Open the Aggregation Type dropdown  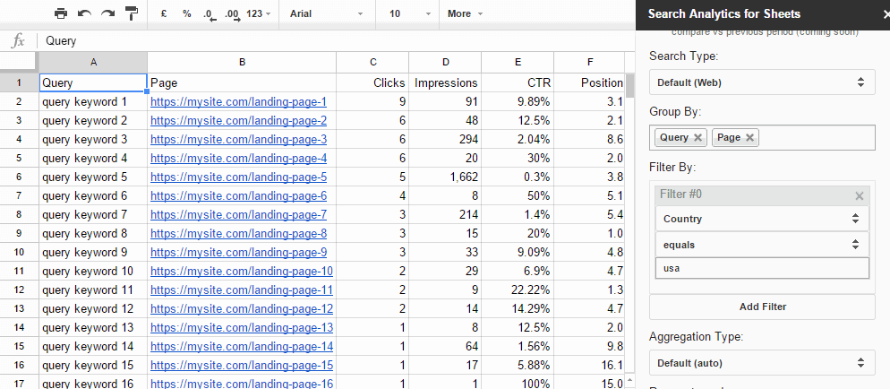761,363
